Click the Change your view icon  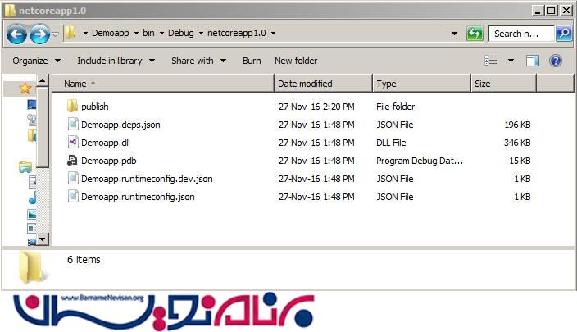[x=491, y=61]
